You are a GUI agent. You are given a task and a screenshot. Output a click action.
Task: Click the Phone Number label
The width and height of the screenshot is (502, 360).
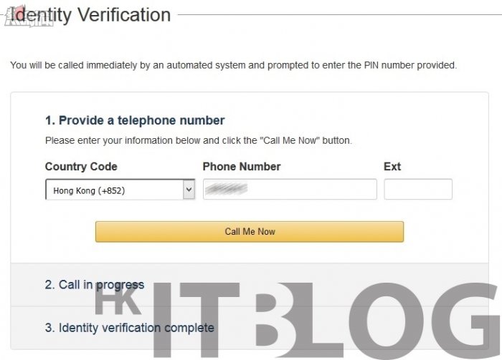(242, 167)
